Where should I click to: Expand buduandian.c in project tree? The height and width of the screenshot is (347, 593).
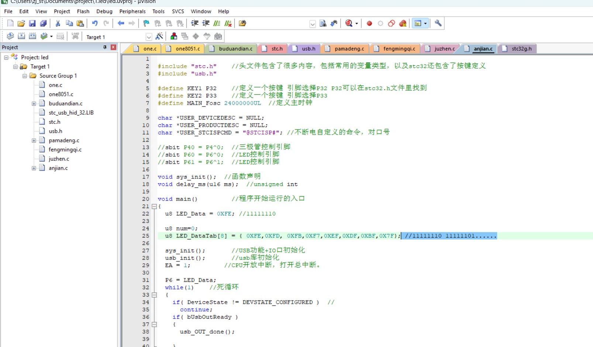point(34,104)
